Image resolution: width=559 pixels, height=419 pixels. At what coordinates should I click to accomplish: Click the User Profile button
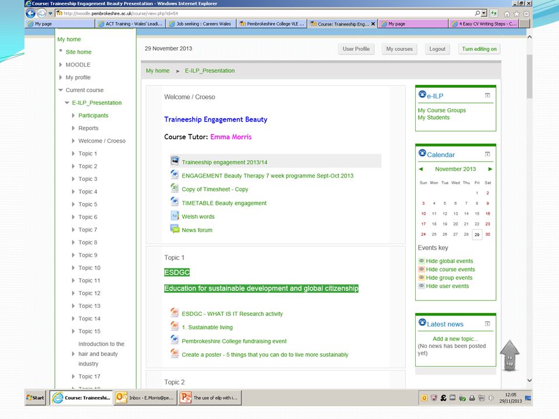click(x=356, y=49)
